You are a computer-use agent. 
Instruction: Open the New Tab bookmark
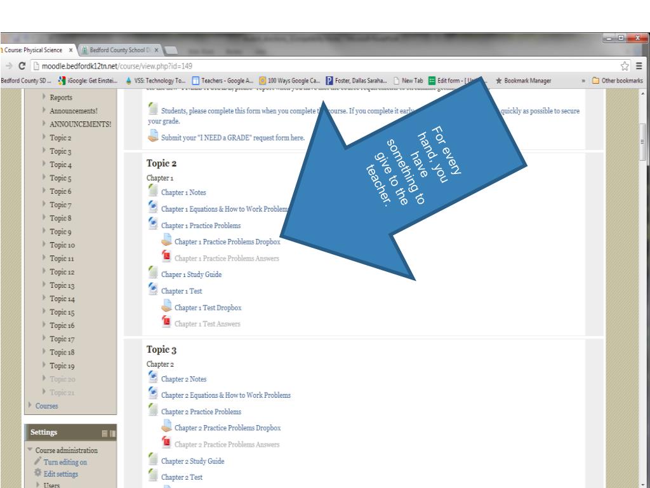(x=408, y=81)
